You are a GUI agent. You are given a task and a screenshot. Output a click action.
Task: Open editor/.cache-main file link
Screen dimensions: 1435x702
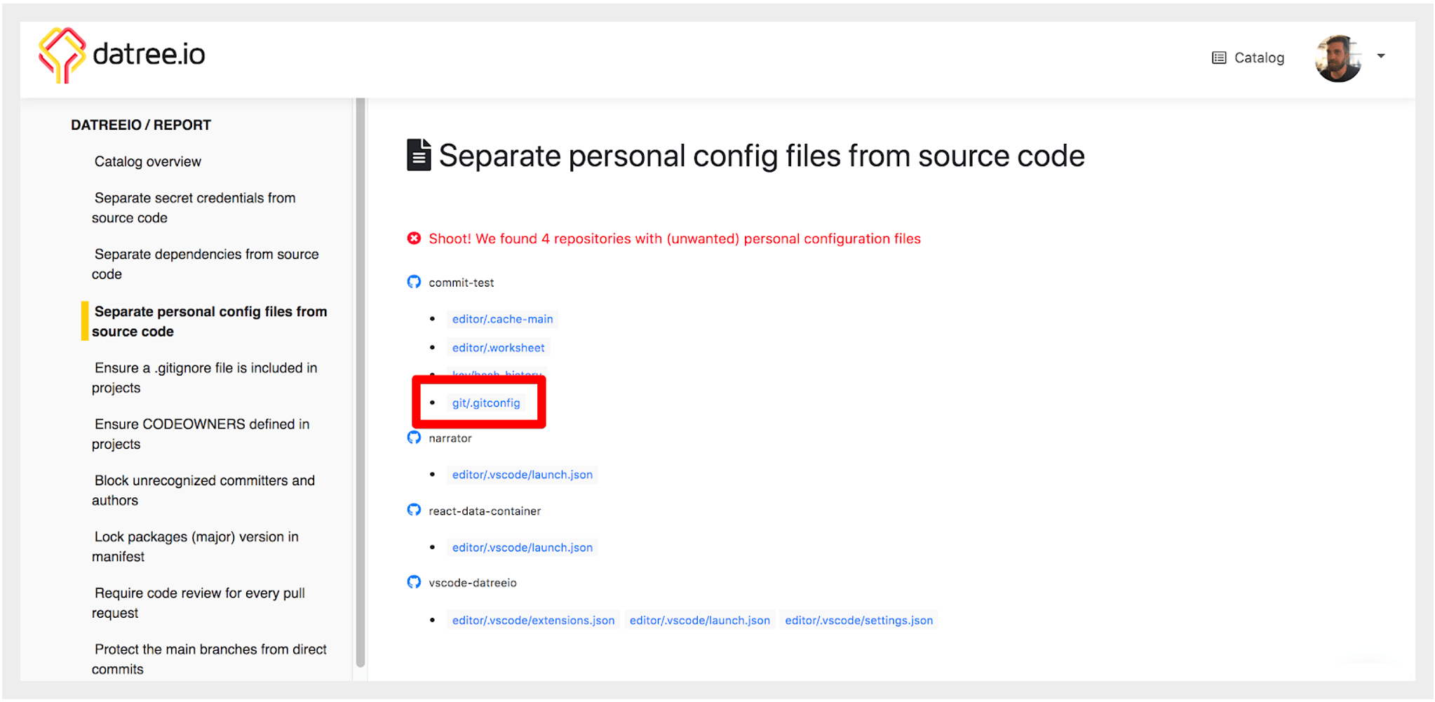502,319
